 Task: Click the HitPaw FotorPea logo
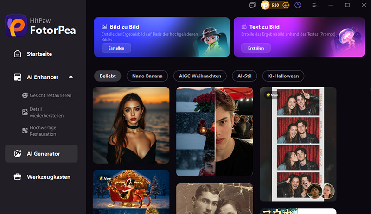tap(41, 25)
